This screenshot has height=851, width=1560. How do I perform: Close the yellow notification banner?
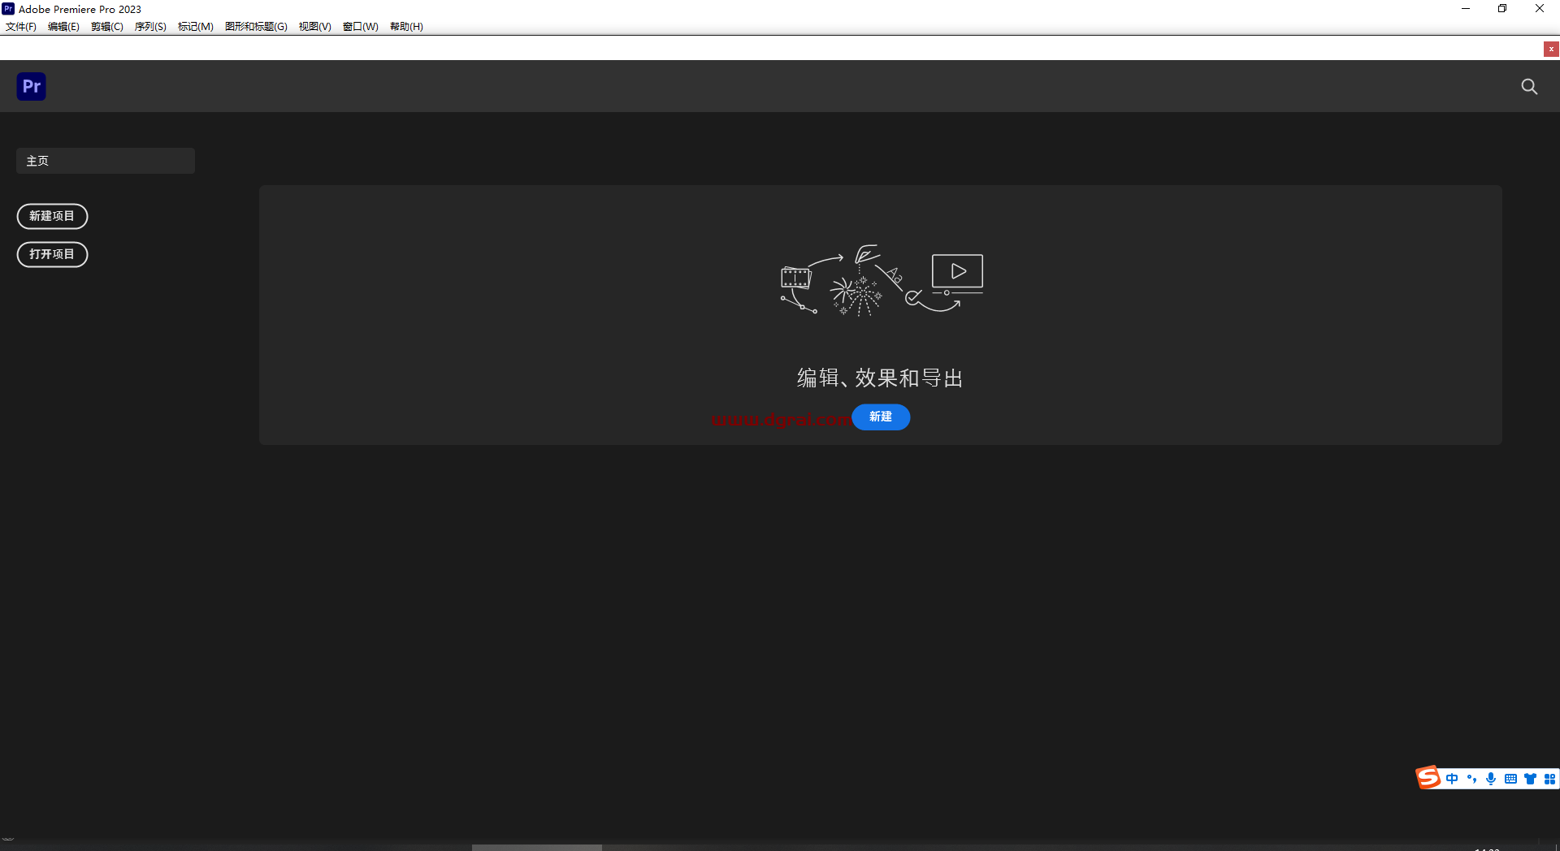1550,49
